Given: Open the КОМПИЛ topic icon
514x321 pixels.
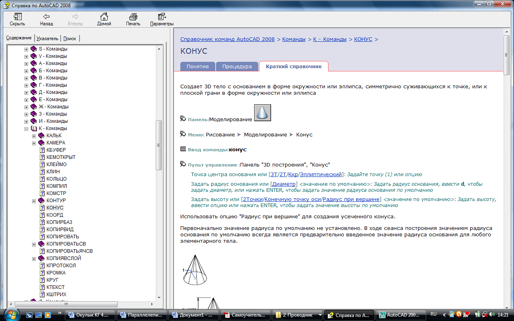Looking at the screenshot, I should 42,186.
